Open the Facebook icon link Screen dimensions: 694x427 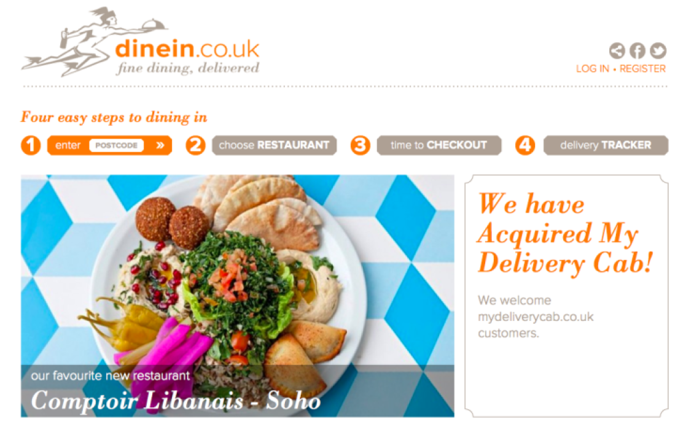637,51
